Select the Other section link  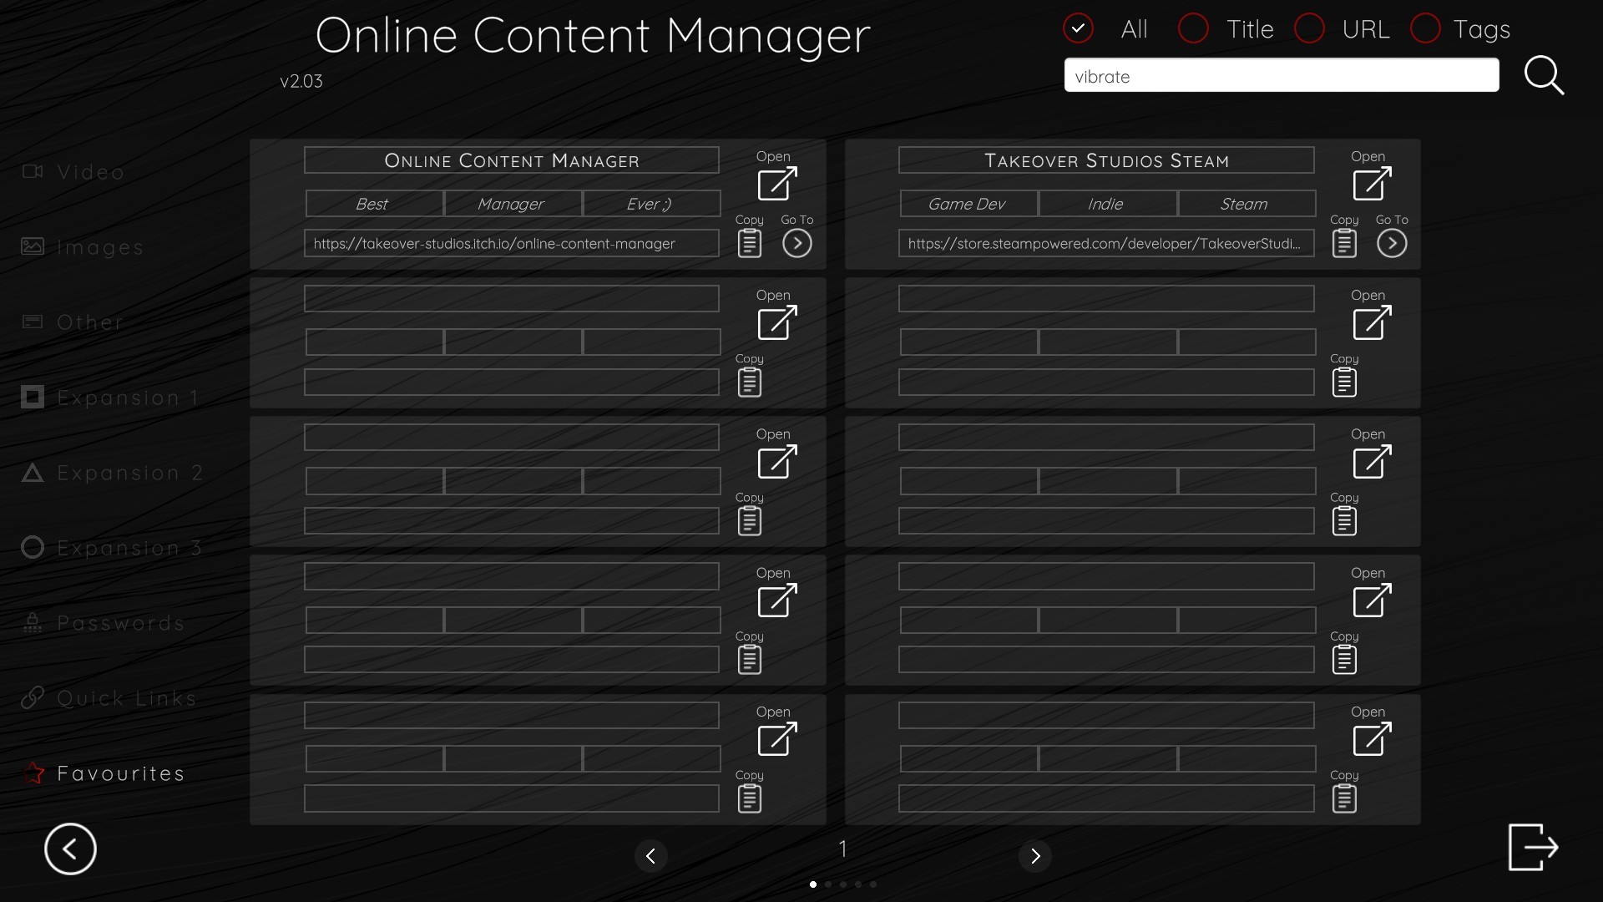pyautogui.click(x=88, y=322)
